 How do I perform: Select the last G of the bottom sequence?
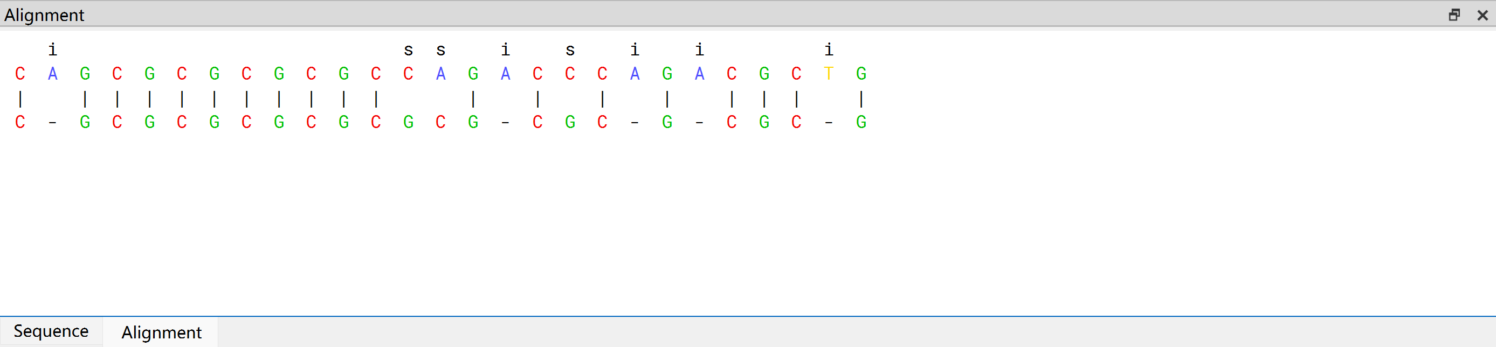click(x=861, y=122)
